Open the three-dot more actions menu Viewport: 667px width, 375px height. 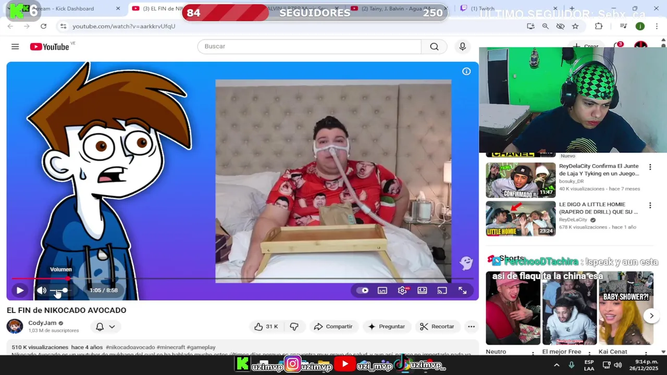click(472, 327)
